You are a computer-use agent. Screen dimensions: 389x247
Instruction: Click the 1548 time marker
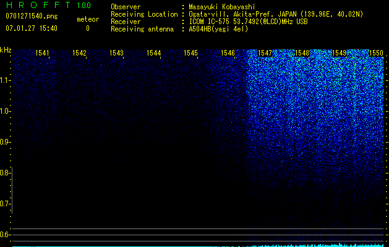click(x=302, y=53)
